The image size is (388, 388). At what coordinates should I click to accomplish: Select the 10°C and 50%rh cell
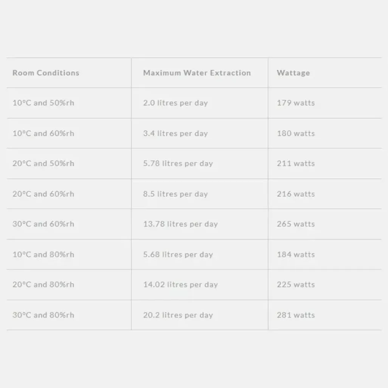pos(43,103)
